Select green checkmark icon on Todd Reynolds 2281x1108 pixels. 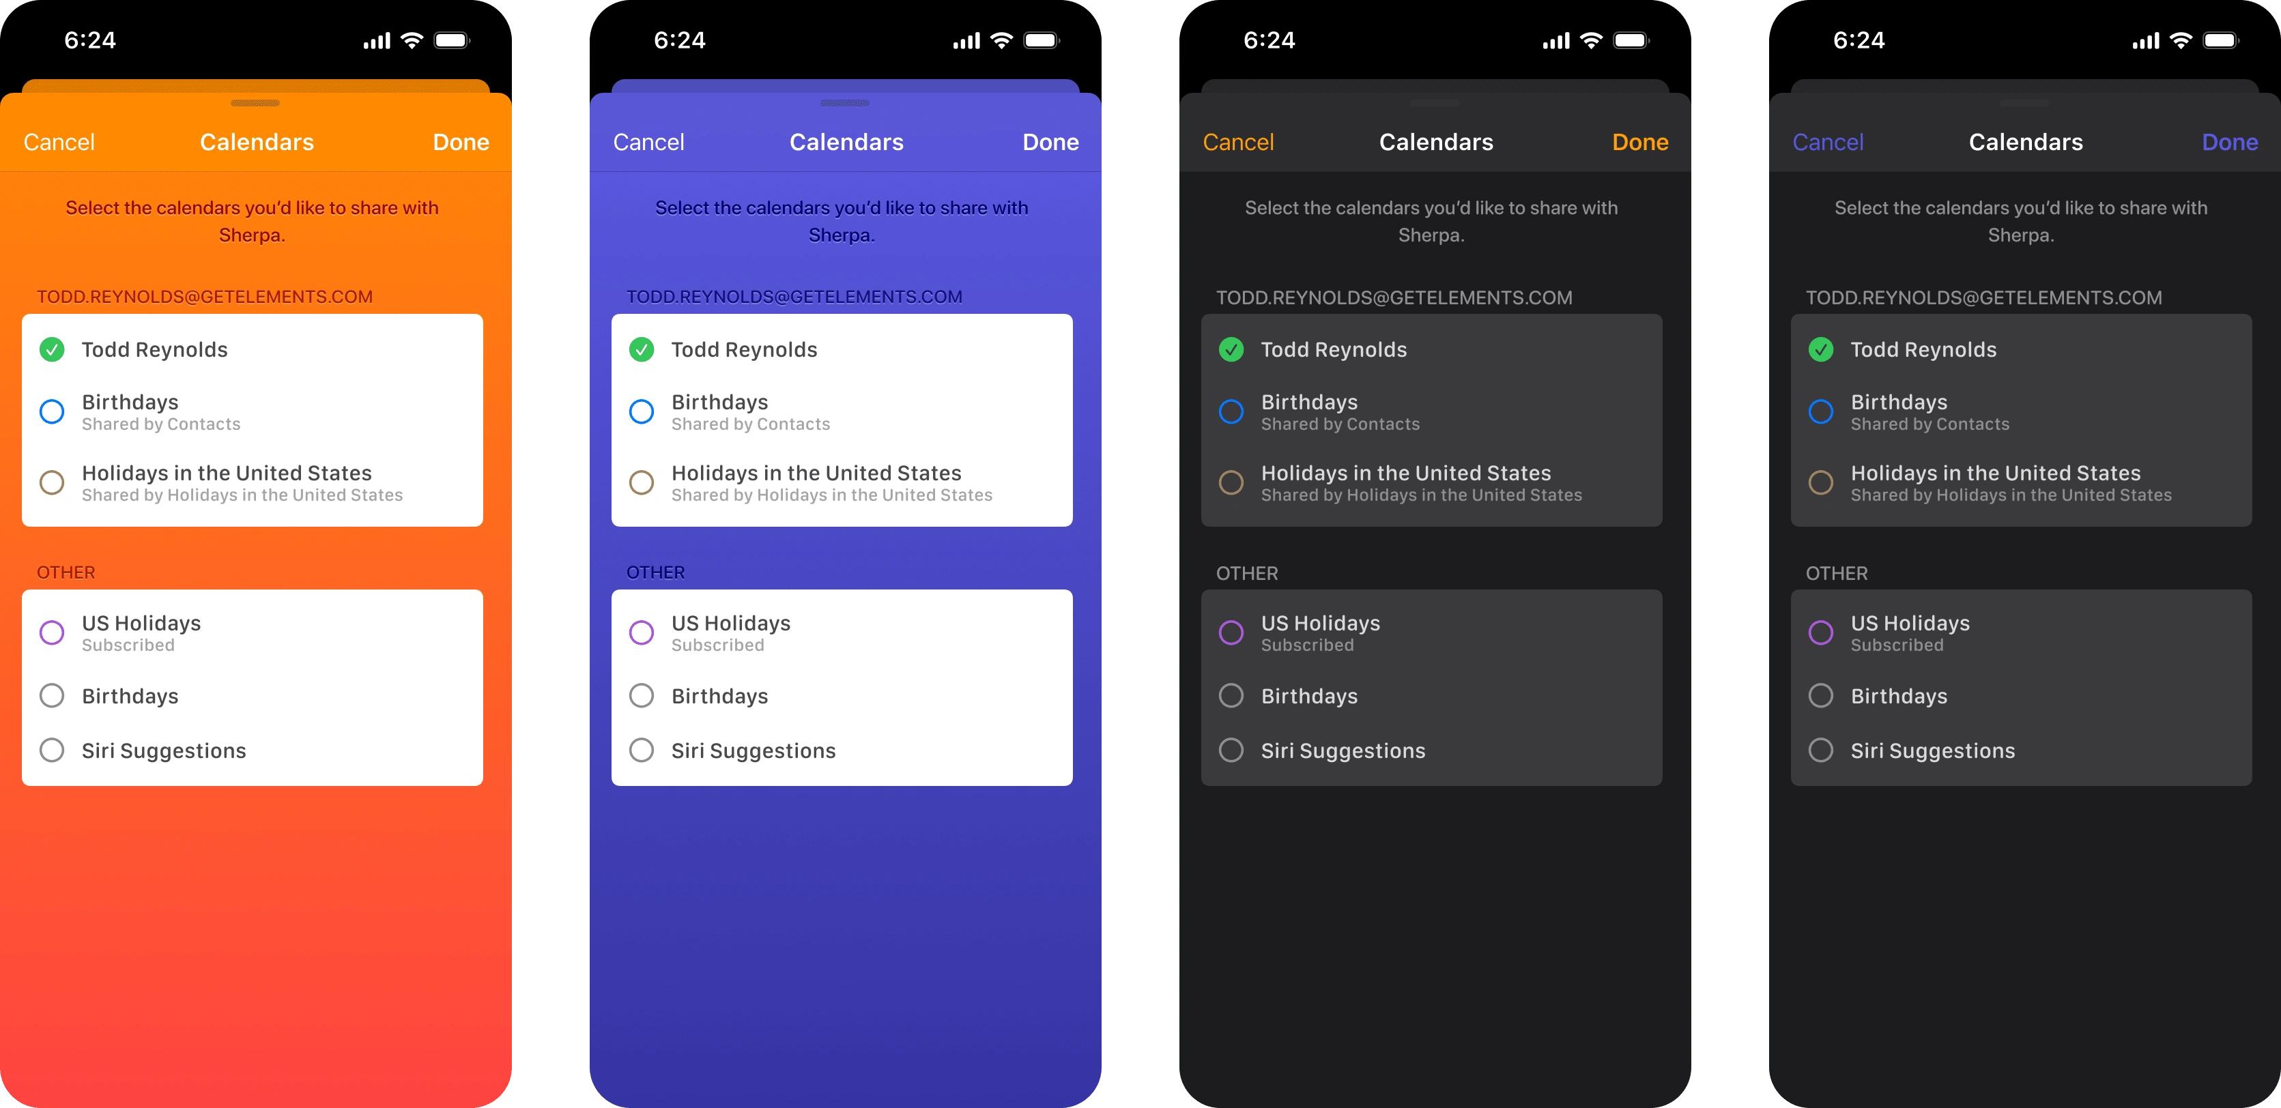coord(51,347)
